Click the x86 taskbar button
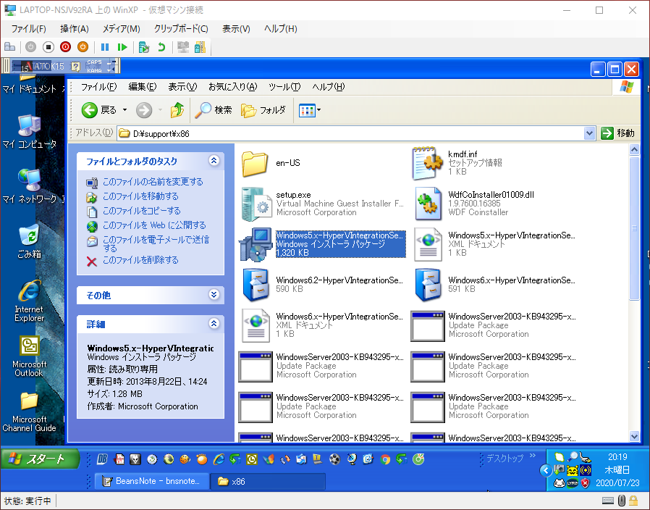The height and width of the screenshot is (510, 650). coord(267,481)
